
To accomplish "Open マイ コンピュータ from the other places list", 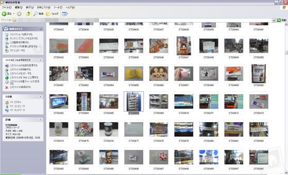I will [x=17, y=106].
